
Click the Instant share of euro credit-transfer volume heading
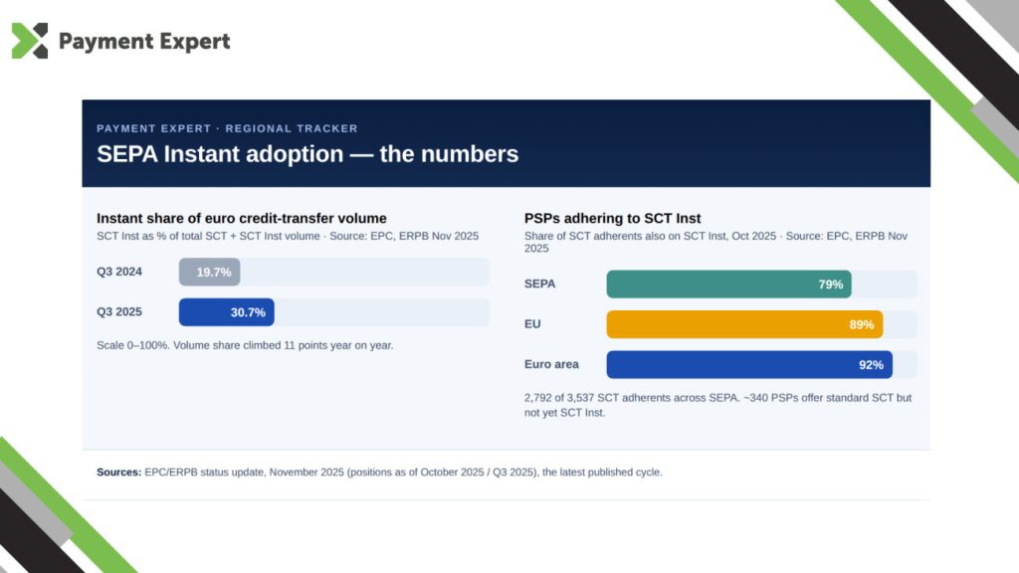(242, 218)
